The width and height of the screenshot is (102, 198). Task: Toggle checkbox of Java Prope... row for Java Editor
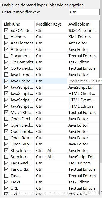(x=6, y=75)
